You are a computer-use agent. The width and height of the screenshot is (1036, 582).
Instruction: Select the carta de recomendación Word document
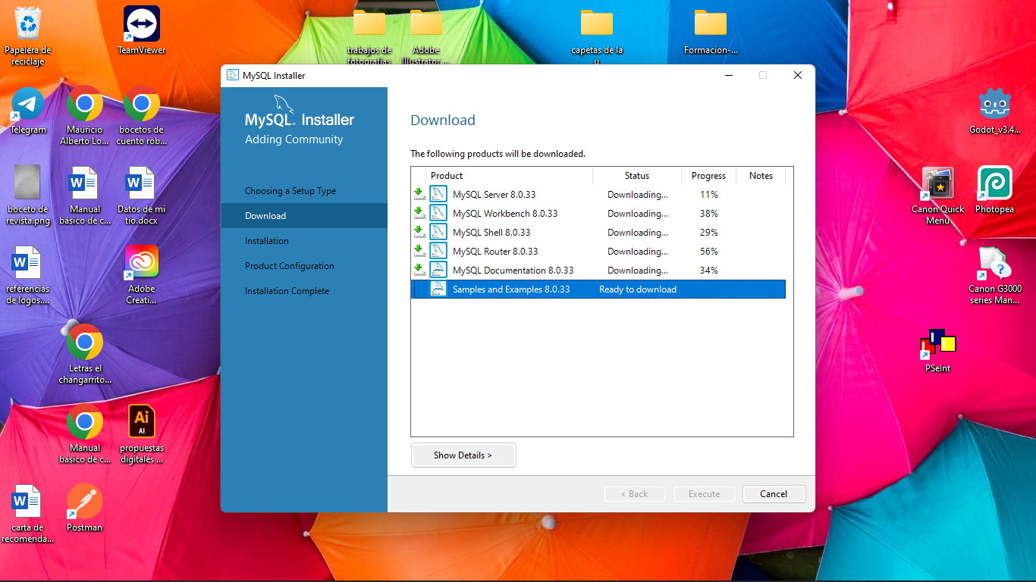click(x=28, y=513)
